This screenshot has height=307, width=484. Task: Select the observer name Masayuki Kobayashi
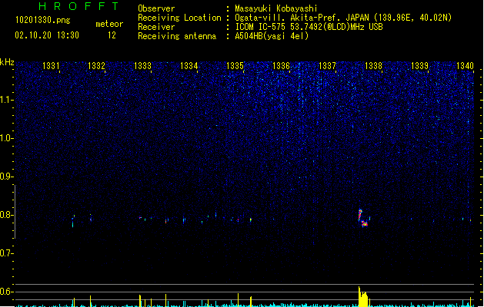click(276, 8)
